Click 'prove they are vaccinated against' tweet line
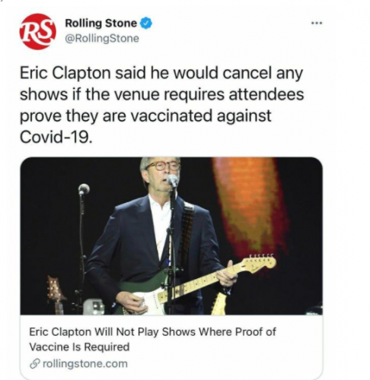The width and height of the screenshot is (370, 380). click(x=145, y=116)
